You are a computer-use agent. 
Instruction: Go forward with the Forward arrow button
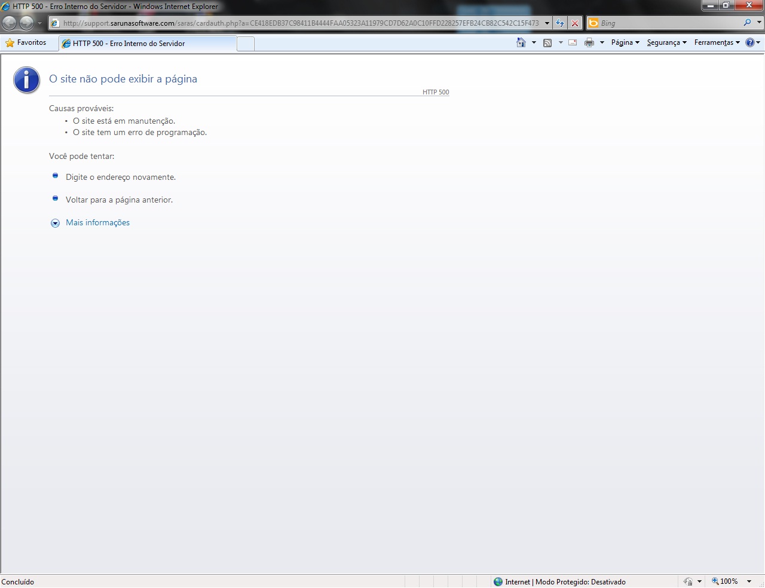coord(27,23)
